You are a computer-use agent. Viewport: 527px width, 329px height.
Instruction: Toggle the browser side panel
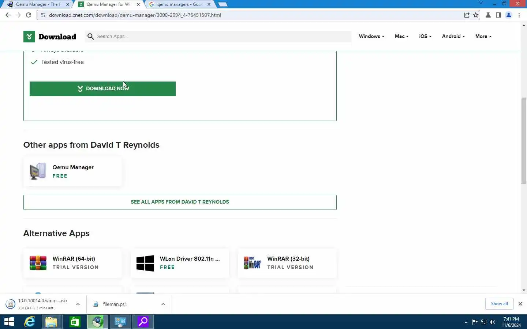[498, 15]
